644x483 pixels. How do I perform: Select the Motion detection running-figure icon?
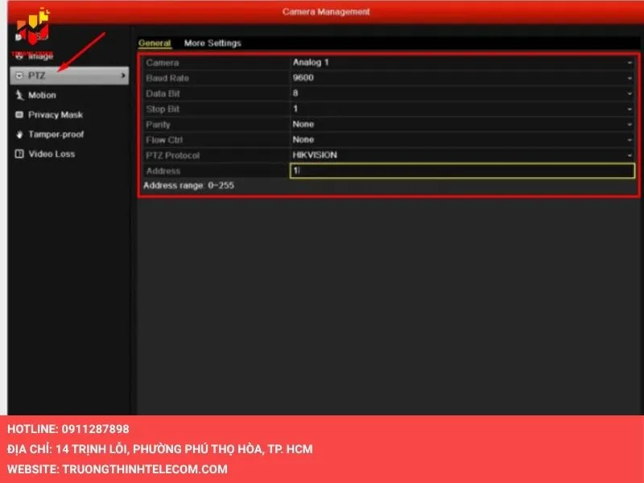[19, 95]
